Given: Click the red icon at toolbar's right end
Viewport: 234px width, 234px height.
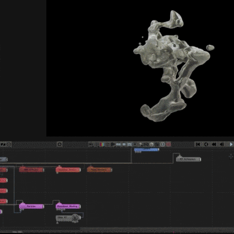Looking at the screenshot, I should tap(168, 144).
